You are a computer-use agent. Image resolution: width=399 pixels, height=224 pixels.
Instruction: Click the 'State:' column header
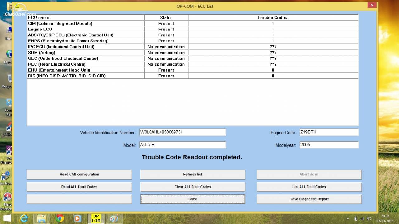(166, 17)
